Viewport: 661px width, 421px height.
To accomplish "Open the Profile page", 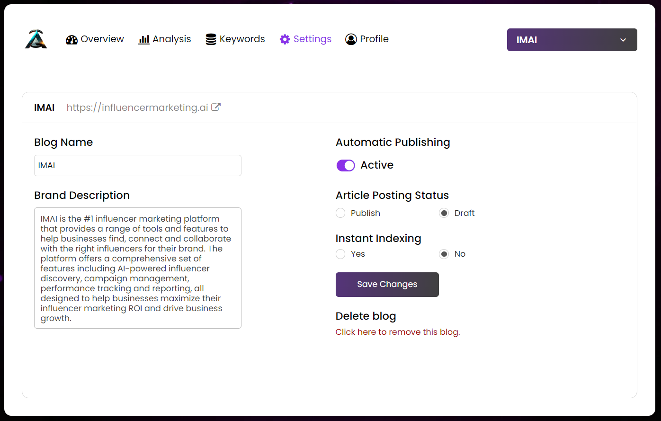I will coord(375,39).
